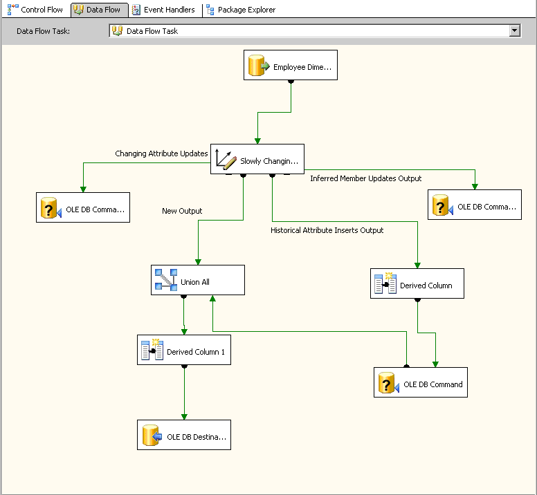Select the Slowly Changing Dimension icon
Viewport: 537px width, 495px height.
226,160
